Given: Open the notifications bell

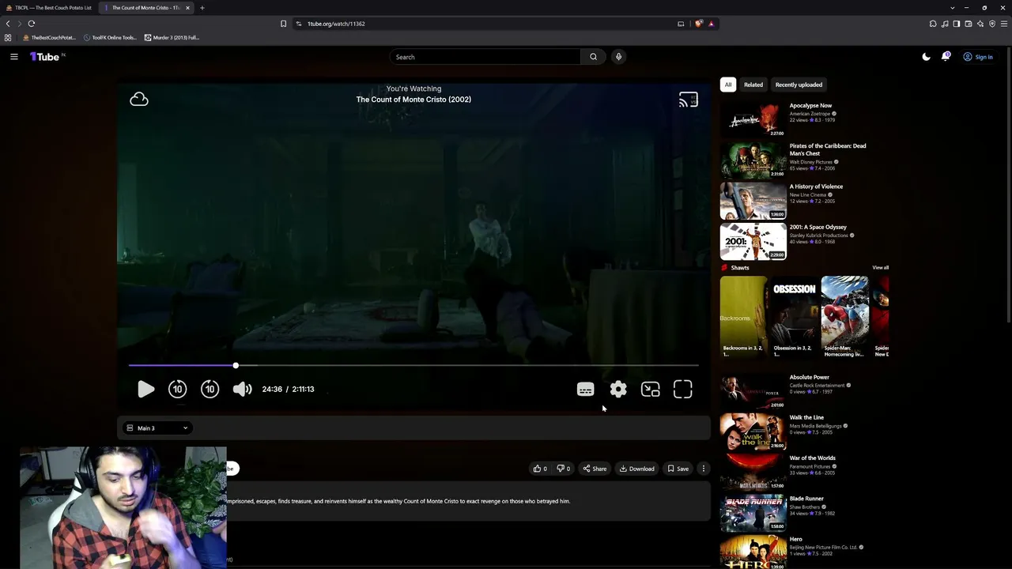Looking at the screenshot, I should click(x=946, y=57).
